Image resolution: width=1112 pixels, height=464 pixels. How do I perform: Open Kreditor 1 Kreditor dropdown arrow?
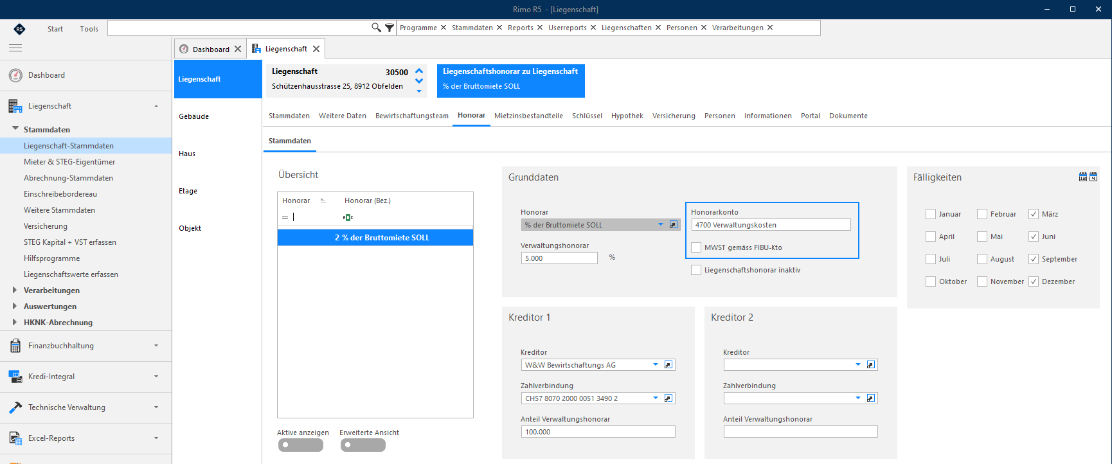pyautogui.click(x=656, y=365)
